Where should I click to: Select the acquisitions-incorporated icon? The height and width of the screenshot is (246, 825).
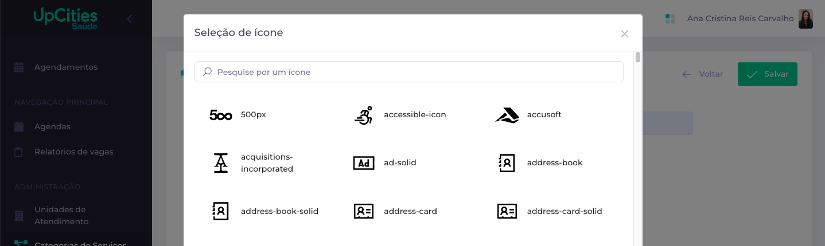[x=221, y=163]
